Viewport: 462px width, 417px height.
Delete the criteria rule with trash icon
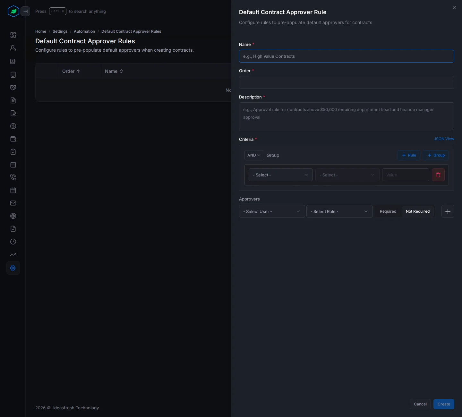438,175
